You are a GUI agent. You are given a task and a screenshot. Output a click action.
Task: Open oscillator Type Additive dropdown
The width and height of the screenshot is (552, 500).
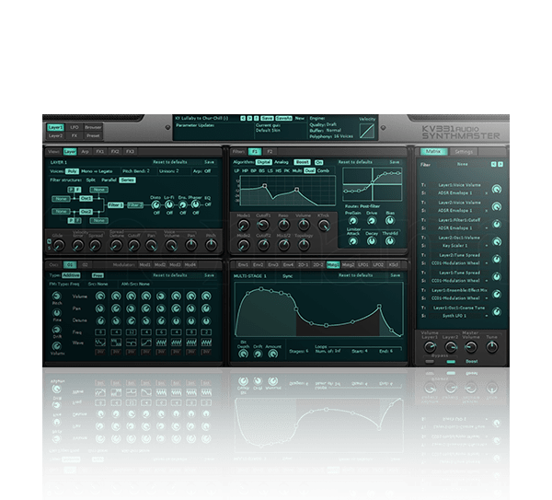71,275
